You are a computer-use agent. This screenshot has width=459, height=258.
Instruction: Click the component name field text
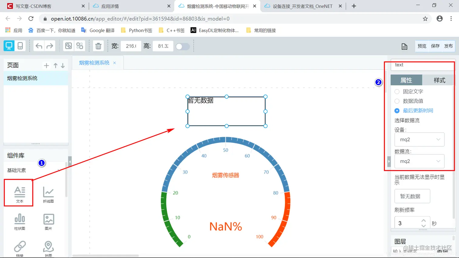point(423,65)
